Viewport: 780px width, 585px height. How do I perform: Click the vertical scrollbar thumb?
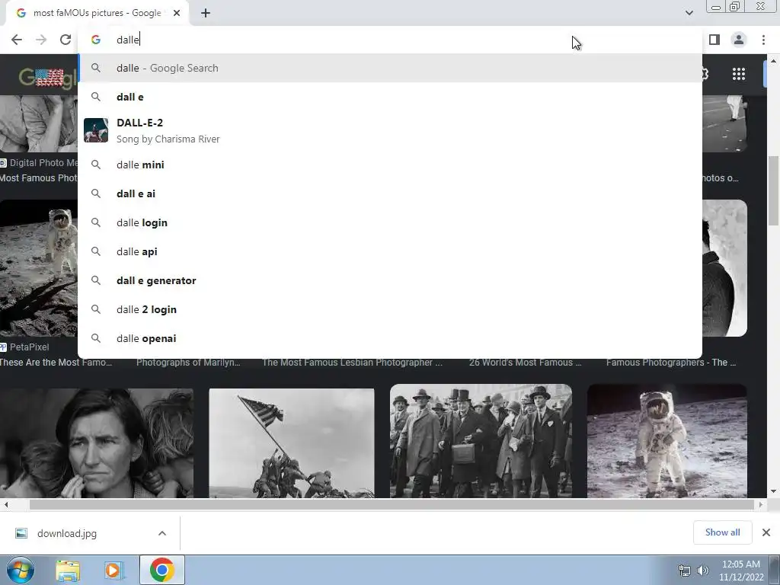click(x=773, y=190)
